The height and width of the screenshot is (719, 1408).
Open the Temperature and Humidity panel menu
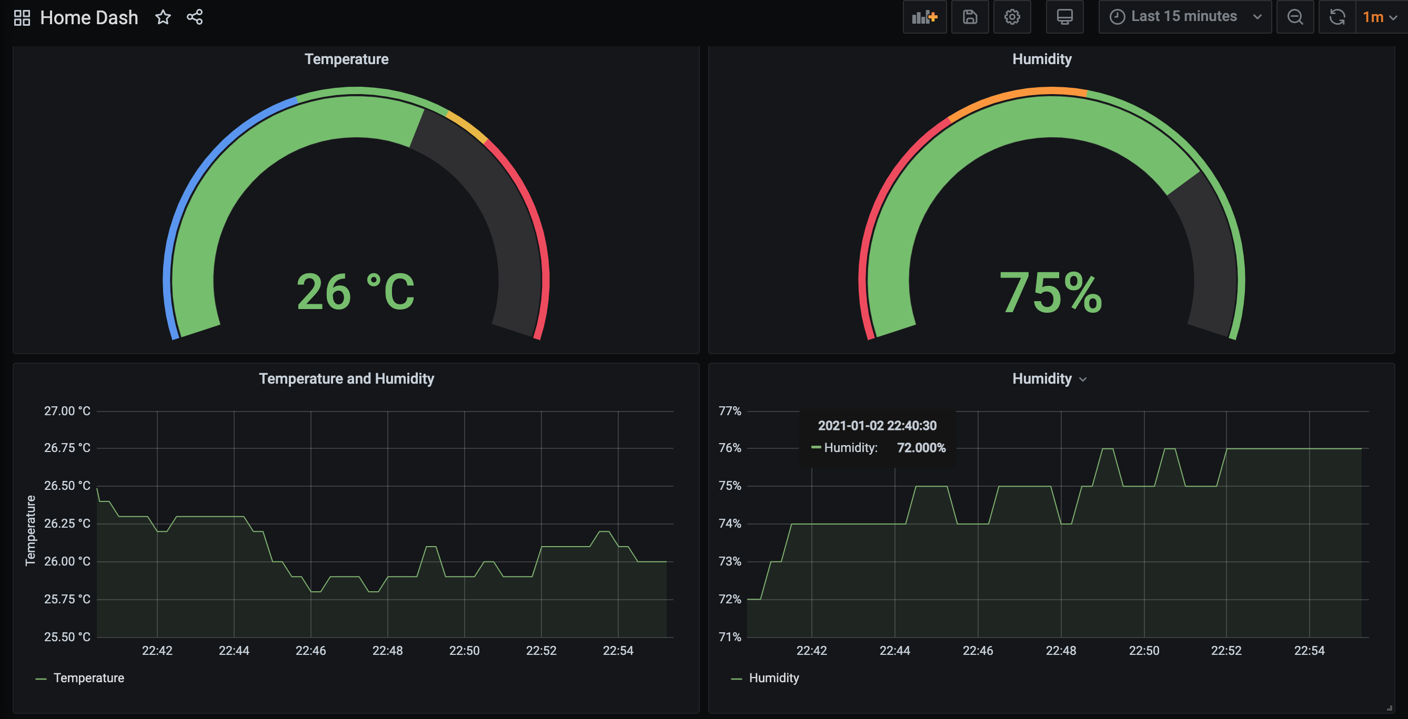point(347,379)
